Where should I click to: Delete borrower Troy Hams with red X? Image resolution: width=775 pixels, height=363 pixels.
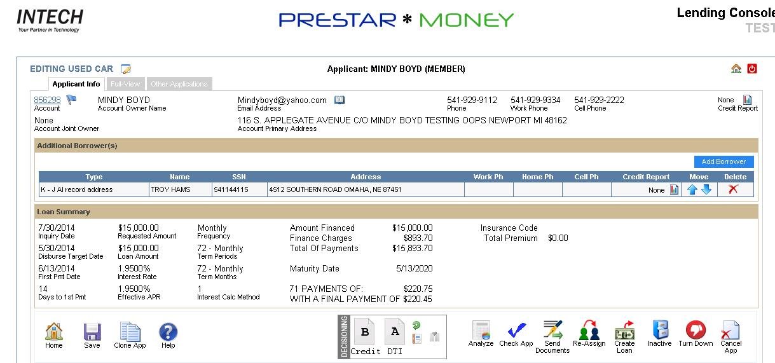click(x=733, y=189)
